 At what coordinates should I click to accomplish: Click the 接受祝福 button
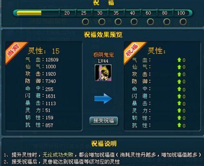pos(104,121)
